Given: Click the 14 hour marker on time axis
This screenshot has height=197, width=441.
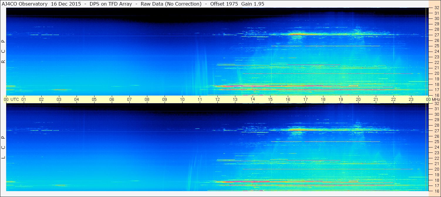Looking at the screenshot, I should point(253,99).
